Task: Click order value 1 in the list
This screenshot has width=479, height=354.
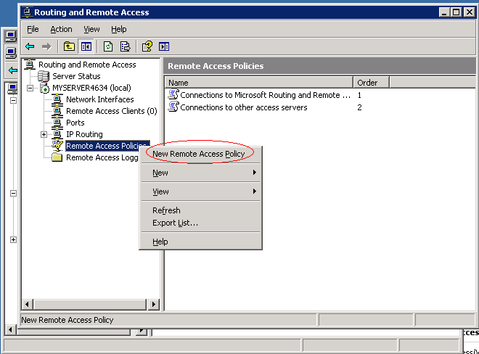Action: [359, 95]
